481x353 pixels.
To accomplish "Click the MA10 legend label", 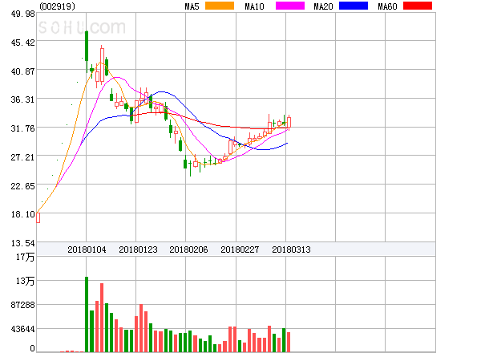I will pyautogui.click(x=255, y=6).
